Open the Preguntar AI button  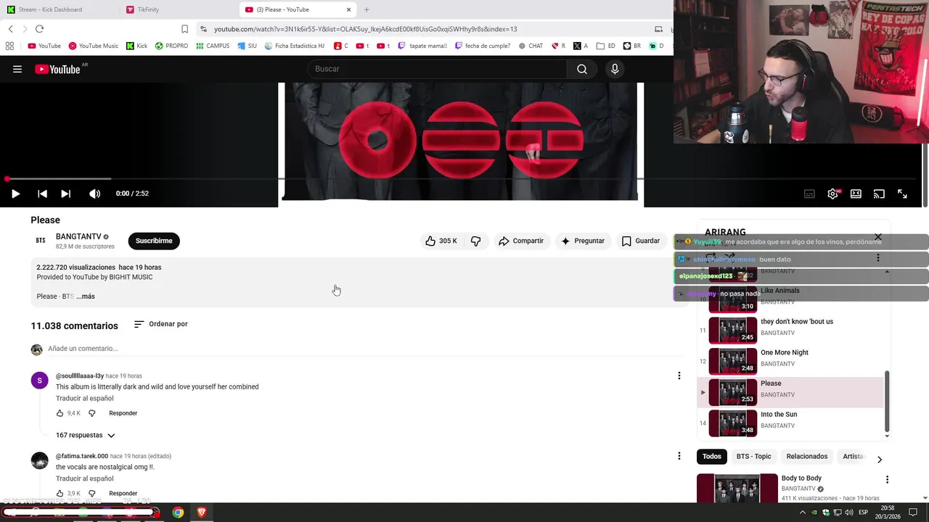[x=582, y=241]
